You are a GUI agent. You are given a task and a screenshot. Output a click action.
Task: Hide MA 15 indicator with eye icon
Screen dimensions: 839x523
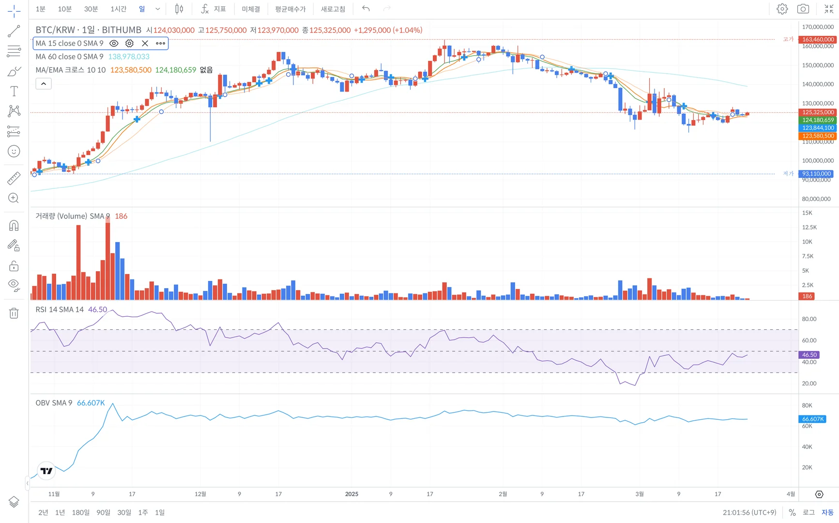pos(114,44)
